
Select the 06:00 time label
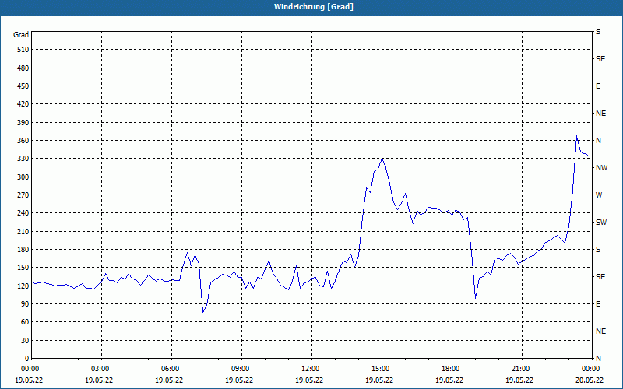pyautogui.click(x=171, y=368)
